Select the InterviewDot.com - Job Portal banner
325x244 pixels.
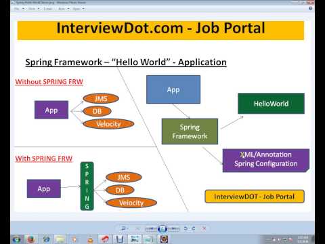pos(160,30)
